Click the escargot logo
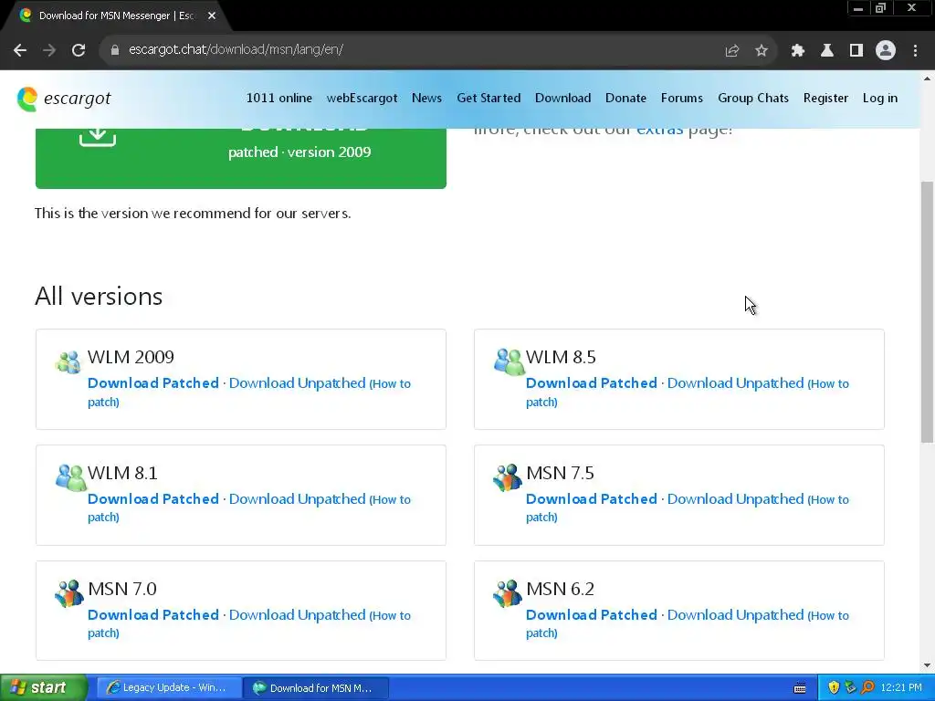This screenshot has height=701, width=935. (64, 99)
